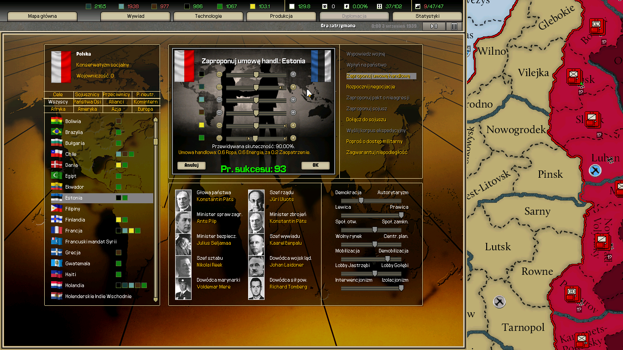The height and width of the screenshot is (350, 623).
Task: Click portrait of Szef sztabu Nikolai Reek
Action: [183, 267]
